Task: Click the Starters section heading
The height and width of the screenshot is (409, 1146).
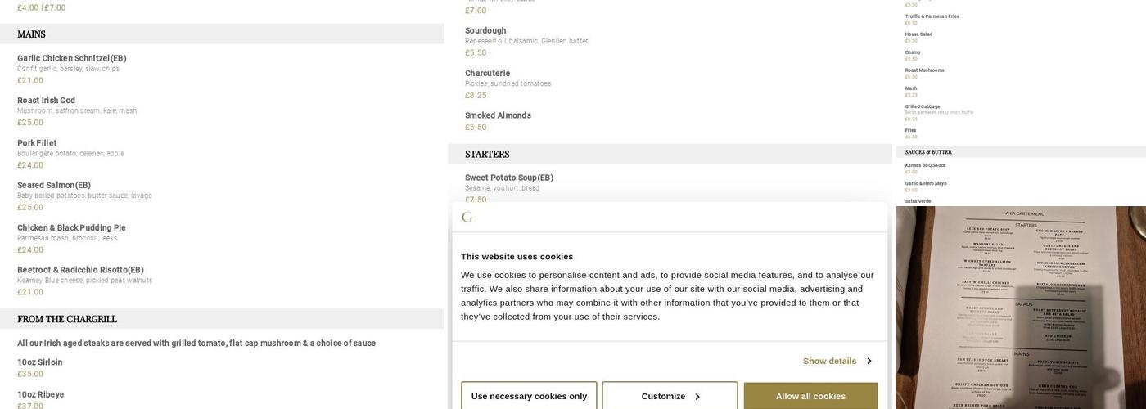Action: (487, 154)
